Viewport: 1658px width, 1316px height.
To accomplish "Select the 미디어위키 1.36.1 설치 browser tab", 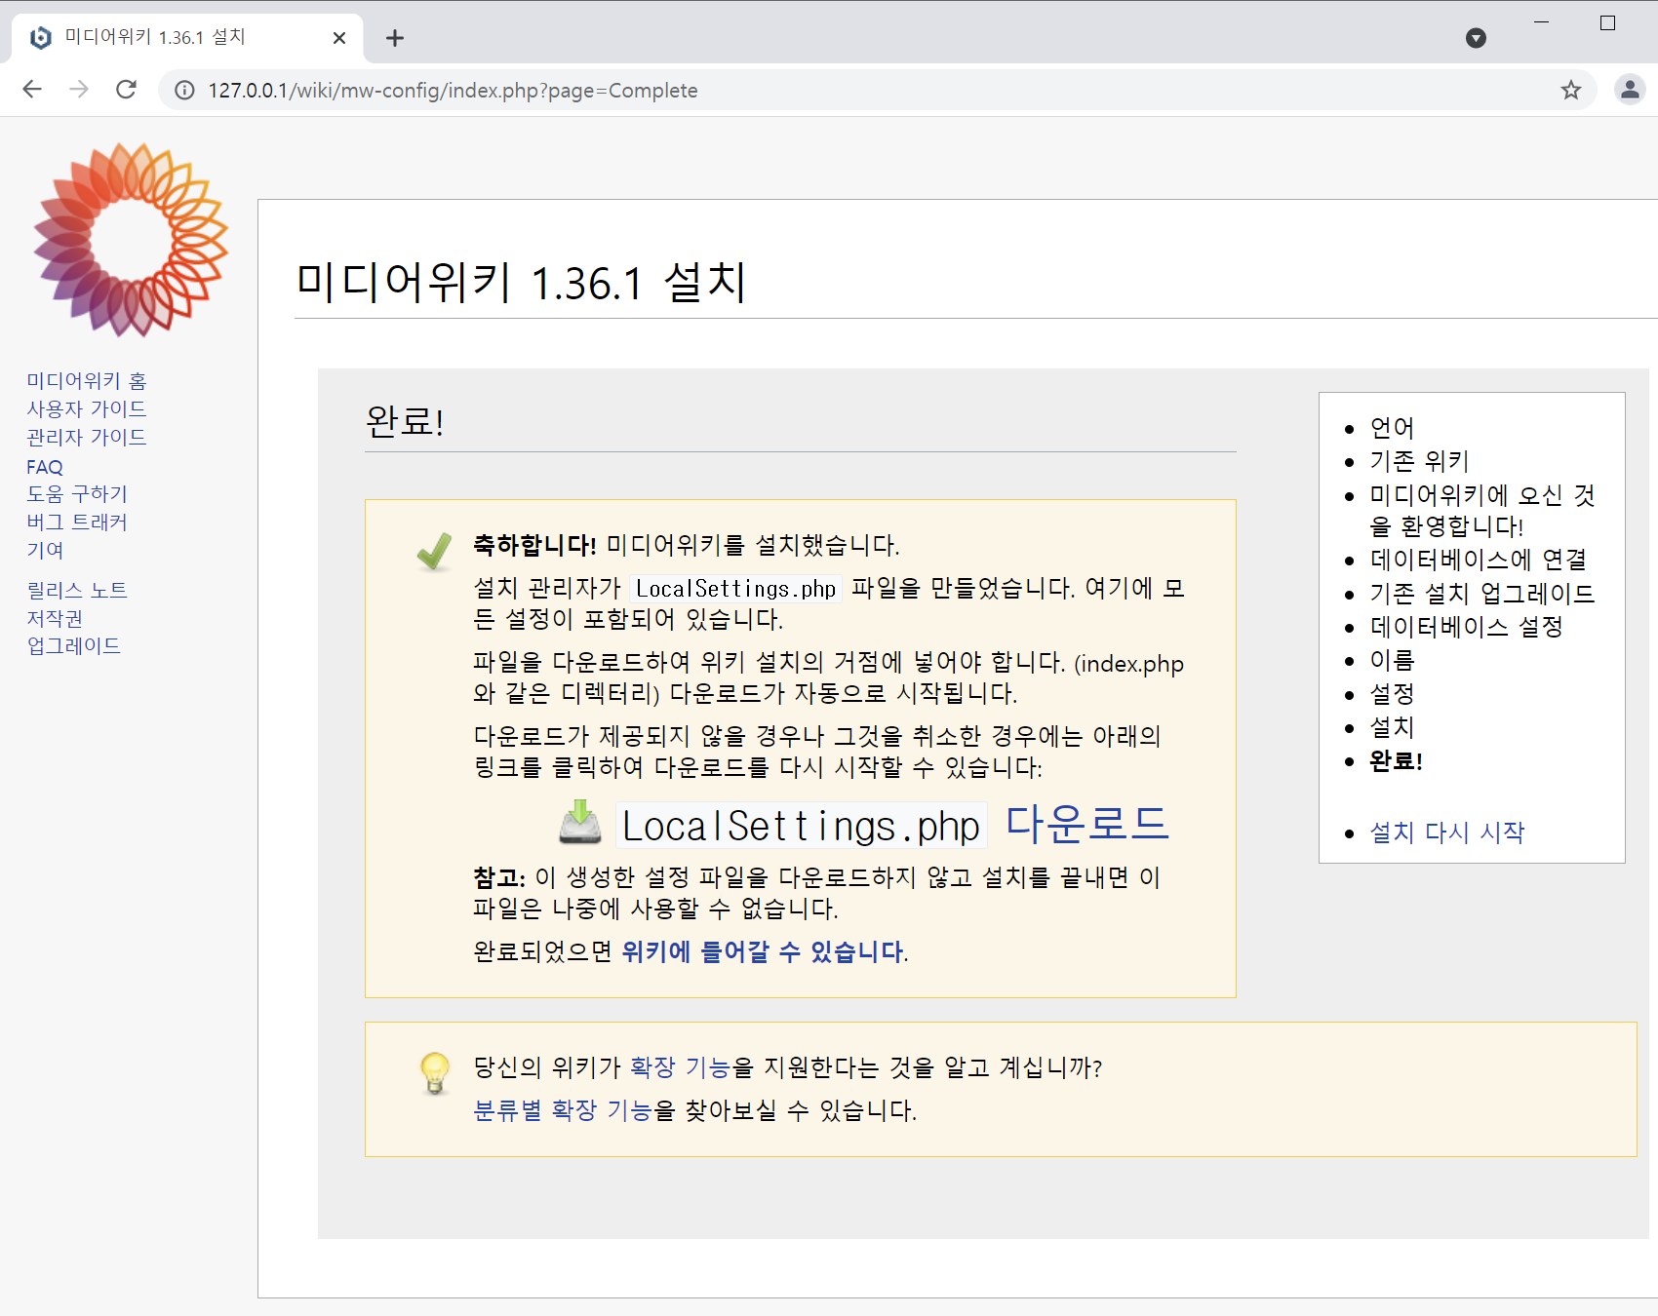I will [x=187, y=38].
